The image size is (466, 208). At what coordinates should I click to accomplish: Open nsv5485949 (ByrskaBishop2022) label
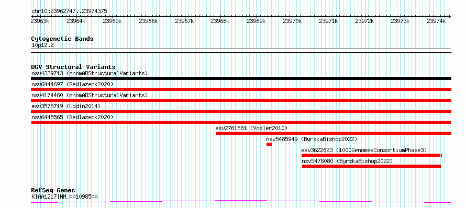pos(312,139)
